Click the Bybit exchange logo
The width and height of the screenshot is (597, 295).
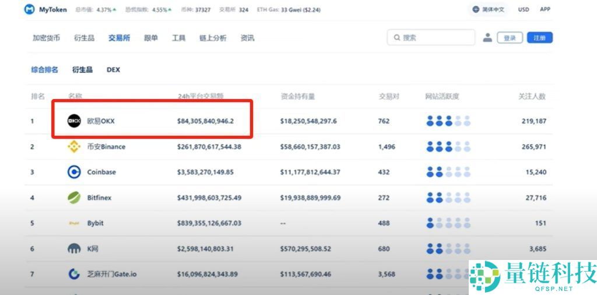point(74,223)
